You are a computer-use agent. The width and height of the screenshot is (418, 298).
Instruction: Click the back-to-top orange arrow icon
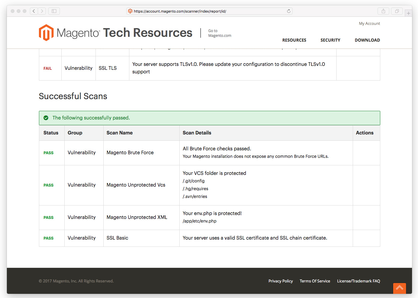[x=399, y=288]
